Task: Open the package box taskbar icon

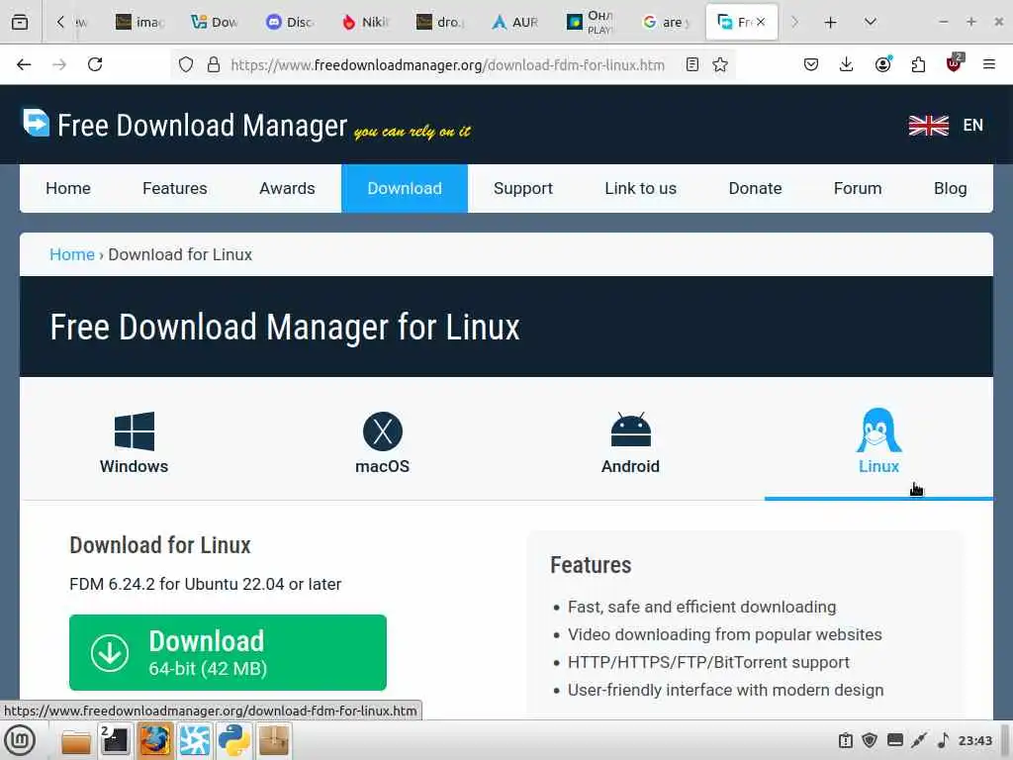Action: tap(273, 740)
